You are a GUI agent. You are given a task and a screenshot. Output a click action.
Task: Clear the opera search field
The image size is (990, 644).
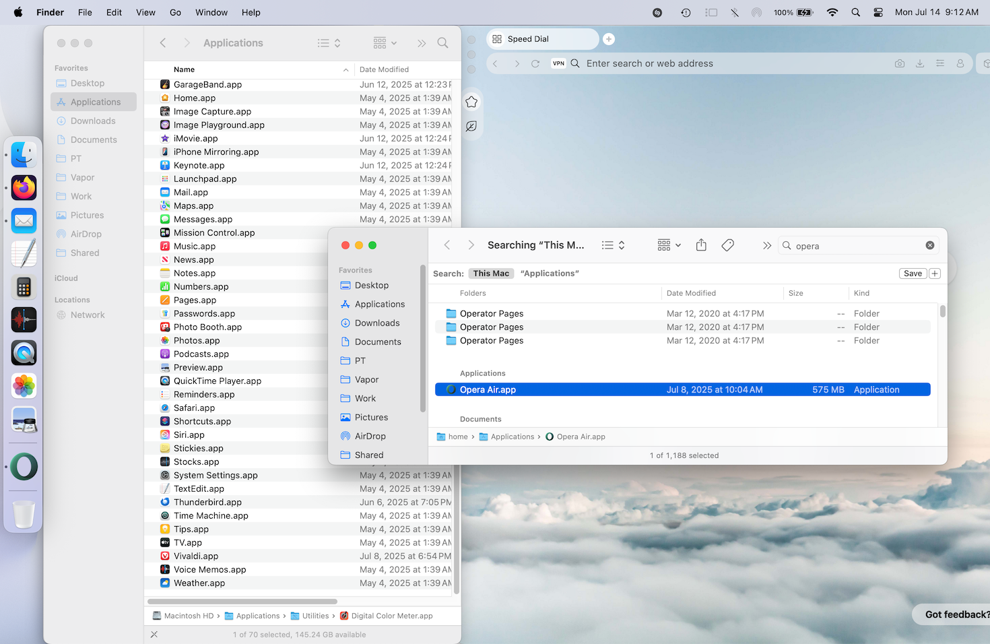click(930, 245)
